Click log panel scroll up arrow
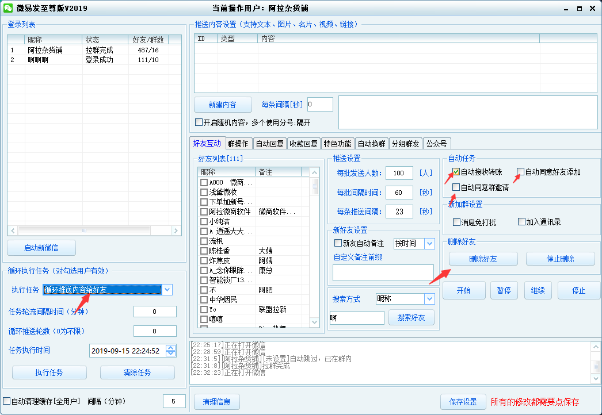Image resolution: width=602 pixels, height=415 pixels. tap(596, 347)
